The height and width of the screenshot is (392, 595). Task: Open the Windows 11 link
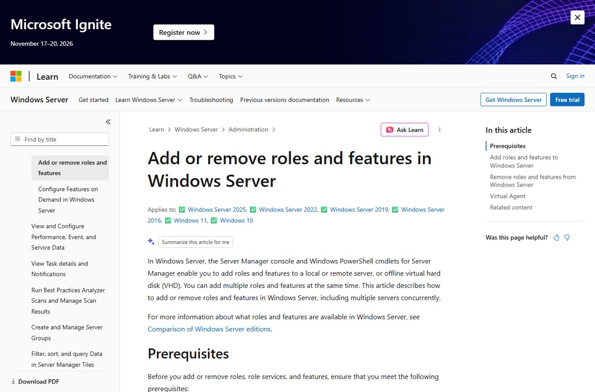[190, 220]
